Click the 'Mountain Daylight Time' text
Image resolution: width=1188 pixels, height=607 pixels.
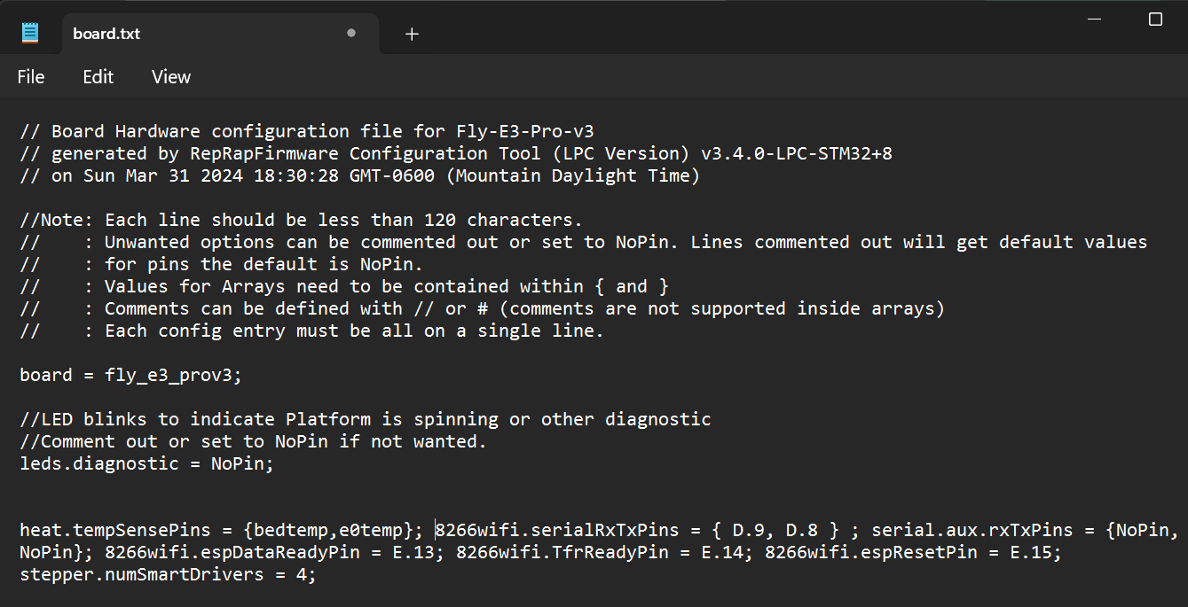point(572,175)
